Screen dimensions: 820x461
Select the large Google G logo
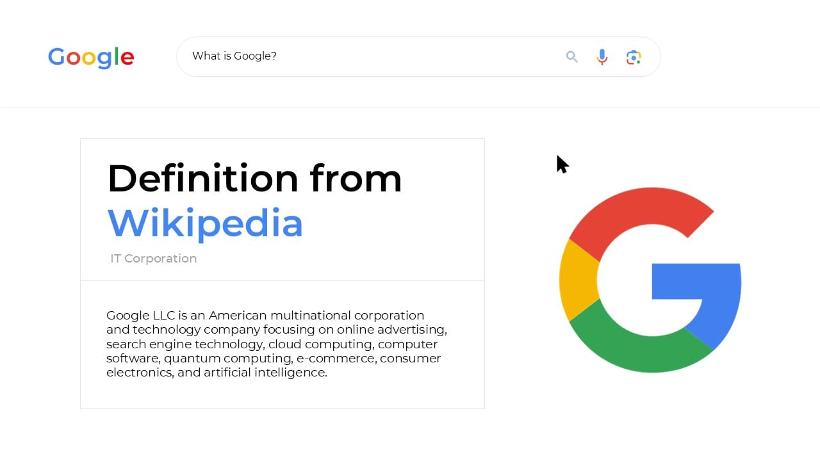[x=651, y=280]
